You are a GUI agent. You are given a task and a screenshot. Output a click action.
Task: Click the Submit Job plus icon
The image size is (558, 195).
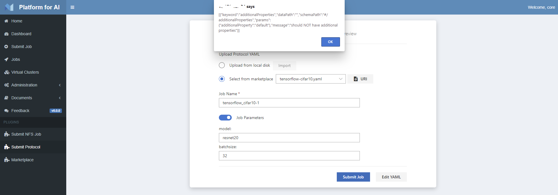point(6,47)
